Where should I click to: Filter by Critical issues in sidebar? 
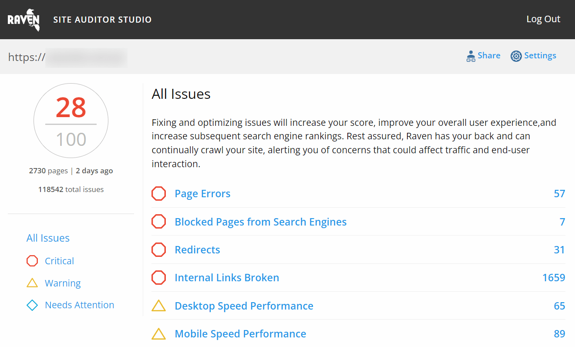point(59,261)
